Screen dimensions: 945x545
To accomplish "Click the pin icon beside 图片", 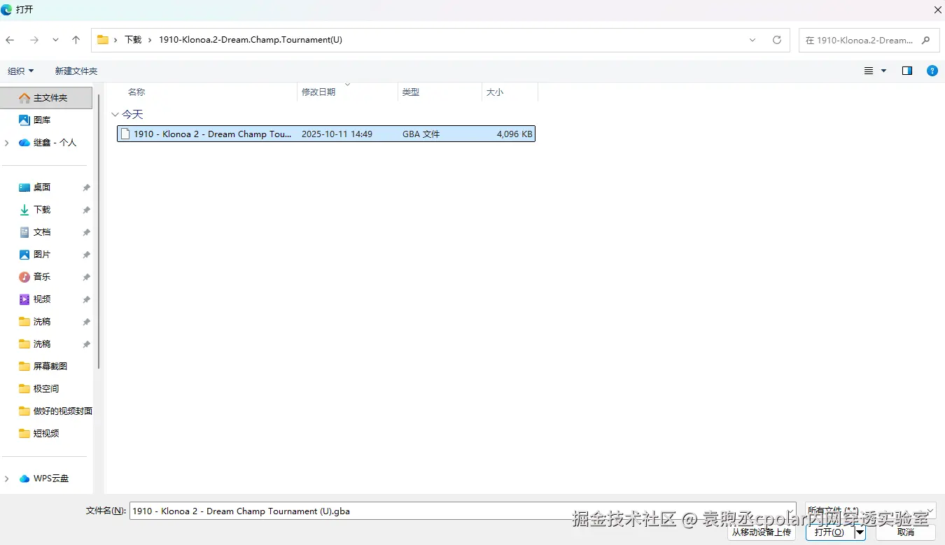I will click(86, 255).
